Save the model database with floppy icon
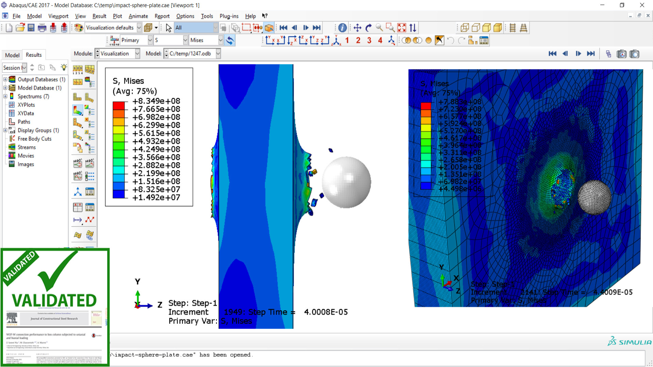Viewport: 653px width, 367px height. pos(31,28)
